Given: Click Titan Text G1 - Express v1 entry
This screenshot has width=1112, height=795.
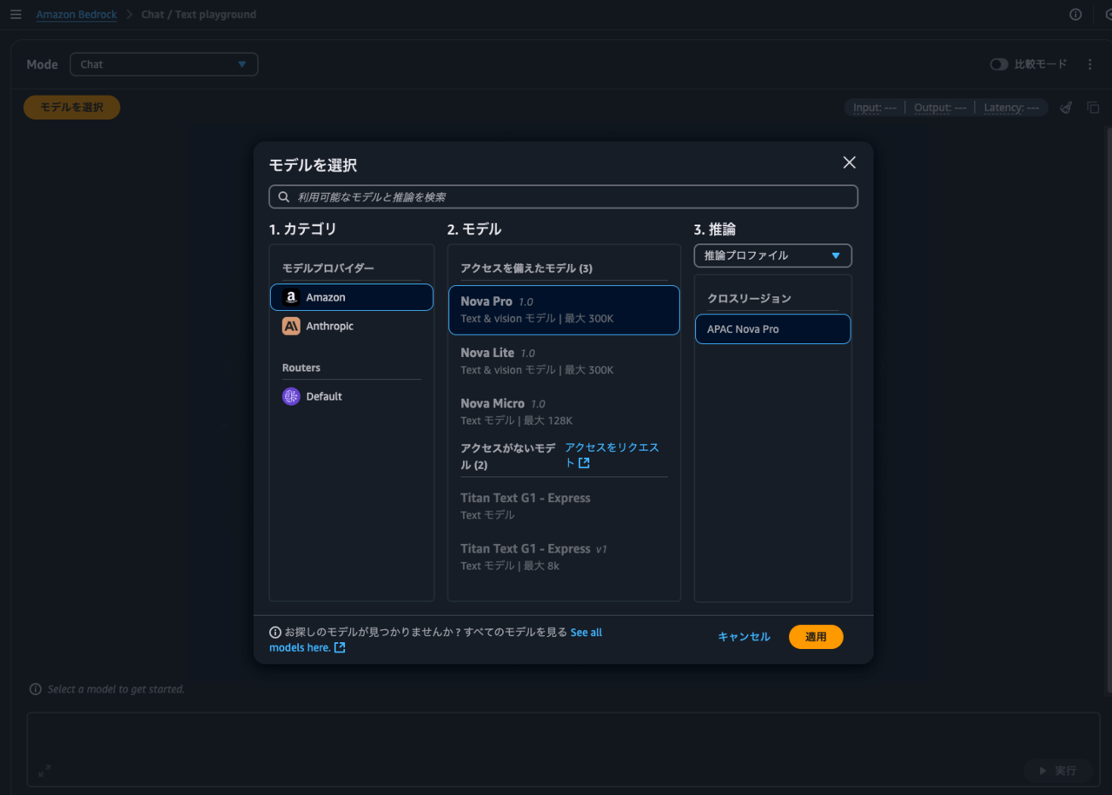Looking at the screenshot, I should (564, 557).
